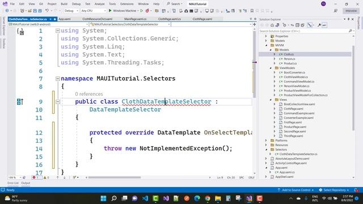Viewport: 363px width, 204px height.
Task: Open the Error List panel tab
Action: point(13,183)
